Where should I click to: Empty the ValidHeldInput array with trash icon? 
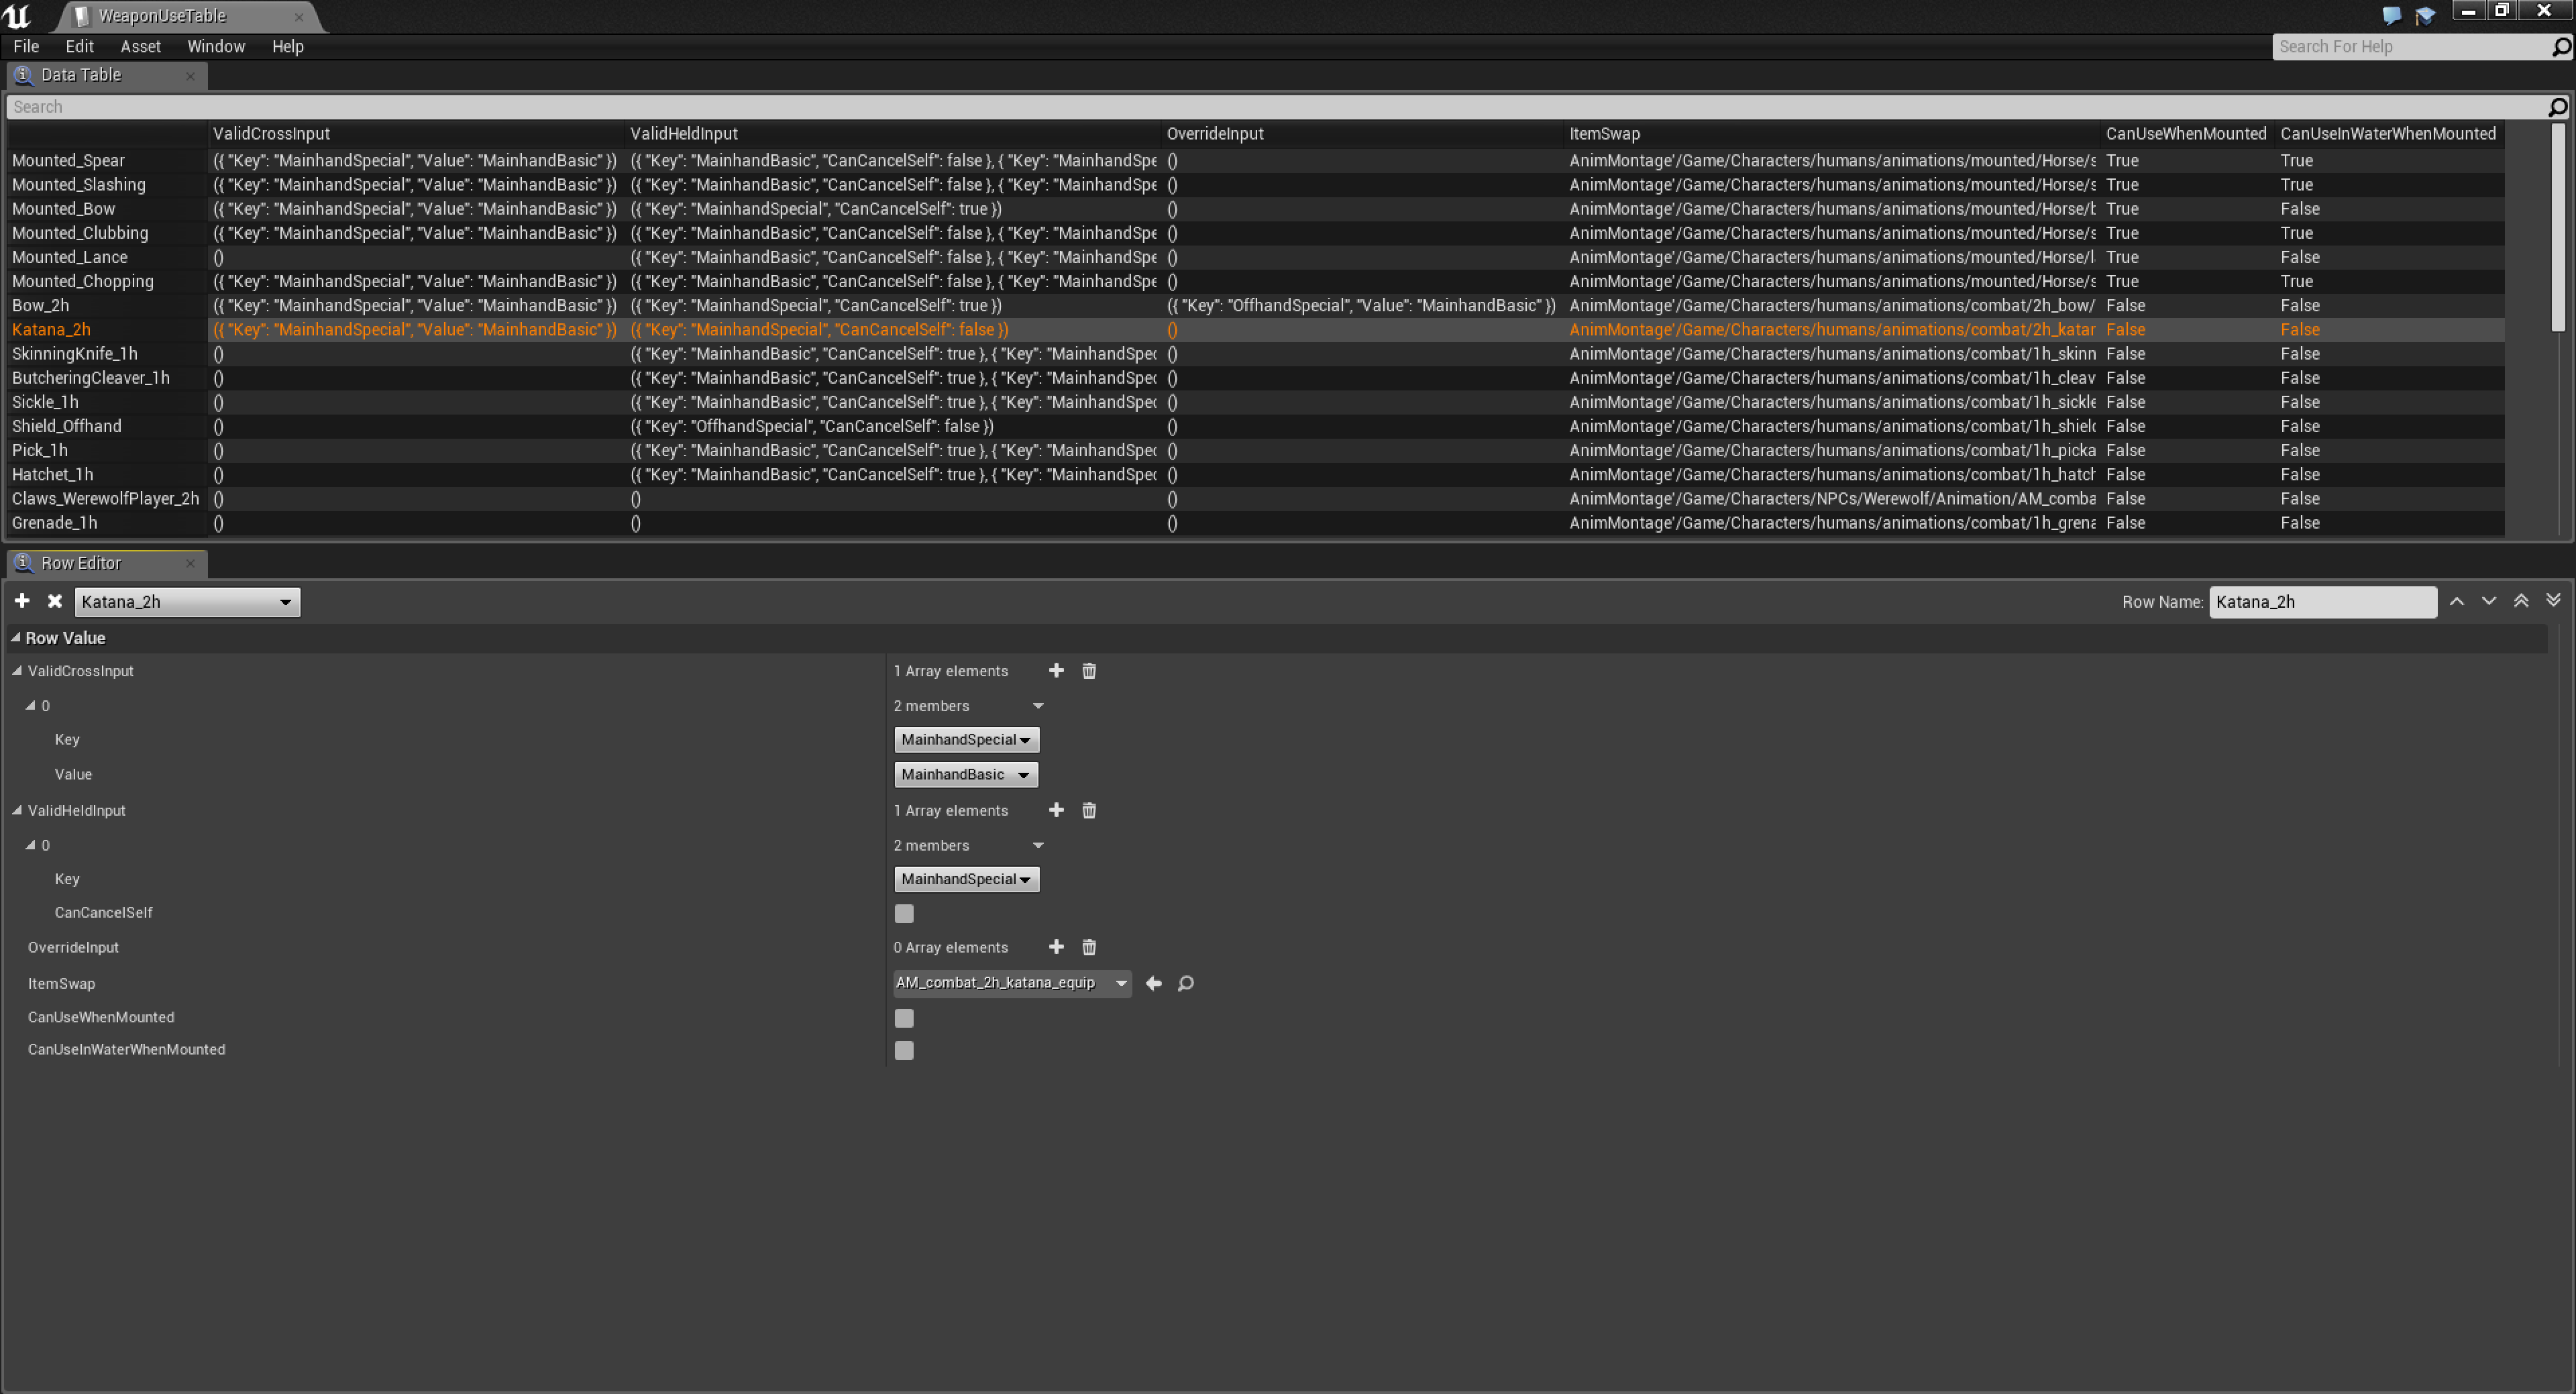click(1089, 811)
